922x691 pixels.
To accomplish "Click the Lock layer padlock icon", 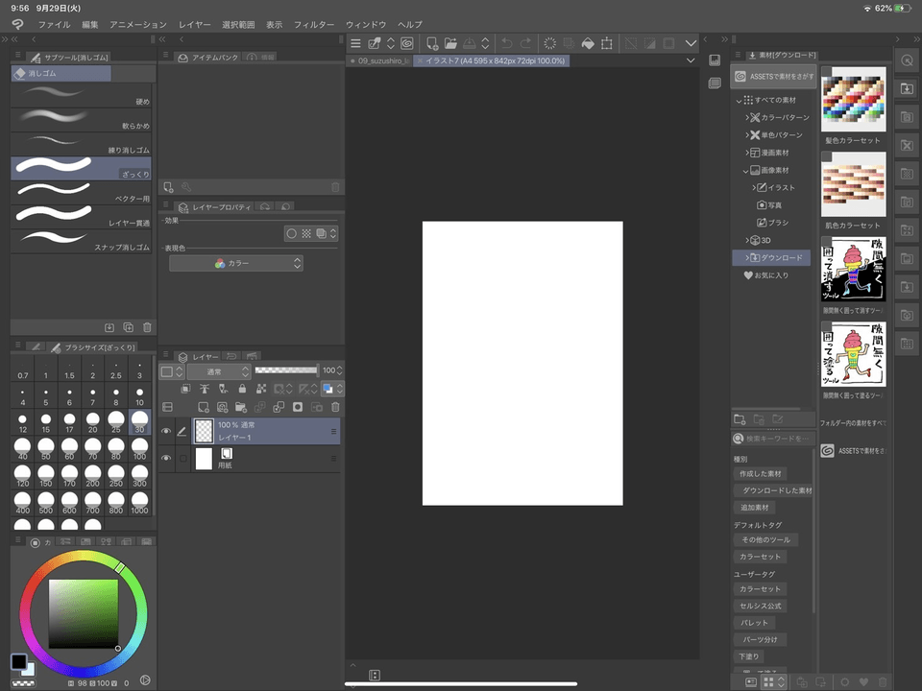I will click(241, 389).
